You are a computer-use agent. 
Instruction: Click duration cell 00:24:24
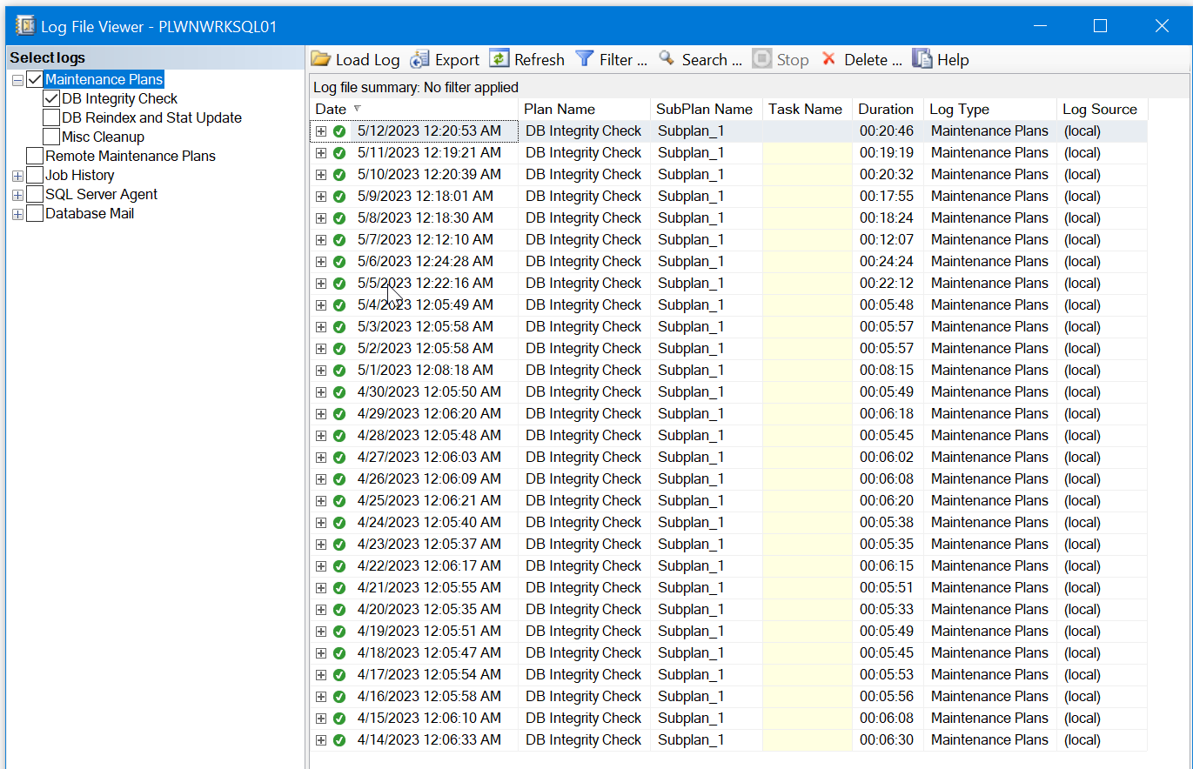click(x=887, y=262)
